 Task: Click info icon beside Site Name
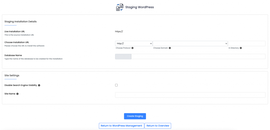pyautogui.click(x=17, y=94)
